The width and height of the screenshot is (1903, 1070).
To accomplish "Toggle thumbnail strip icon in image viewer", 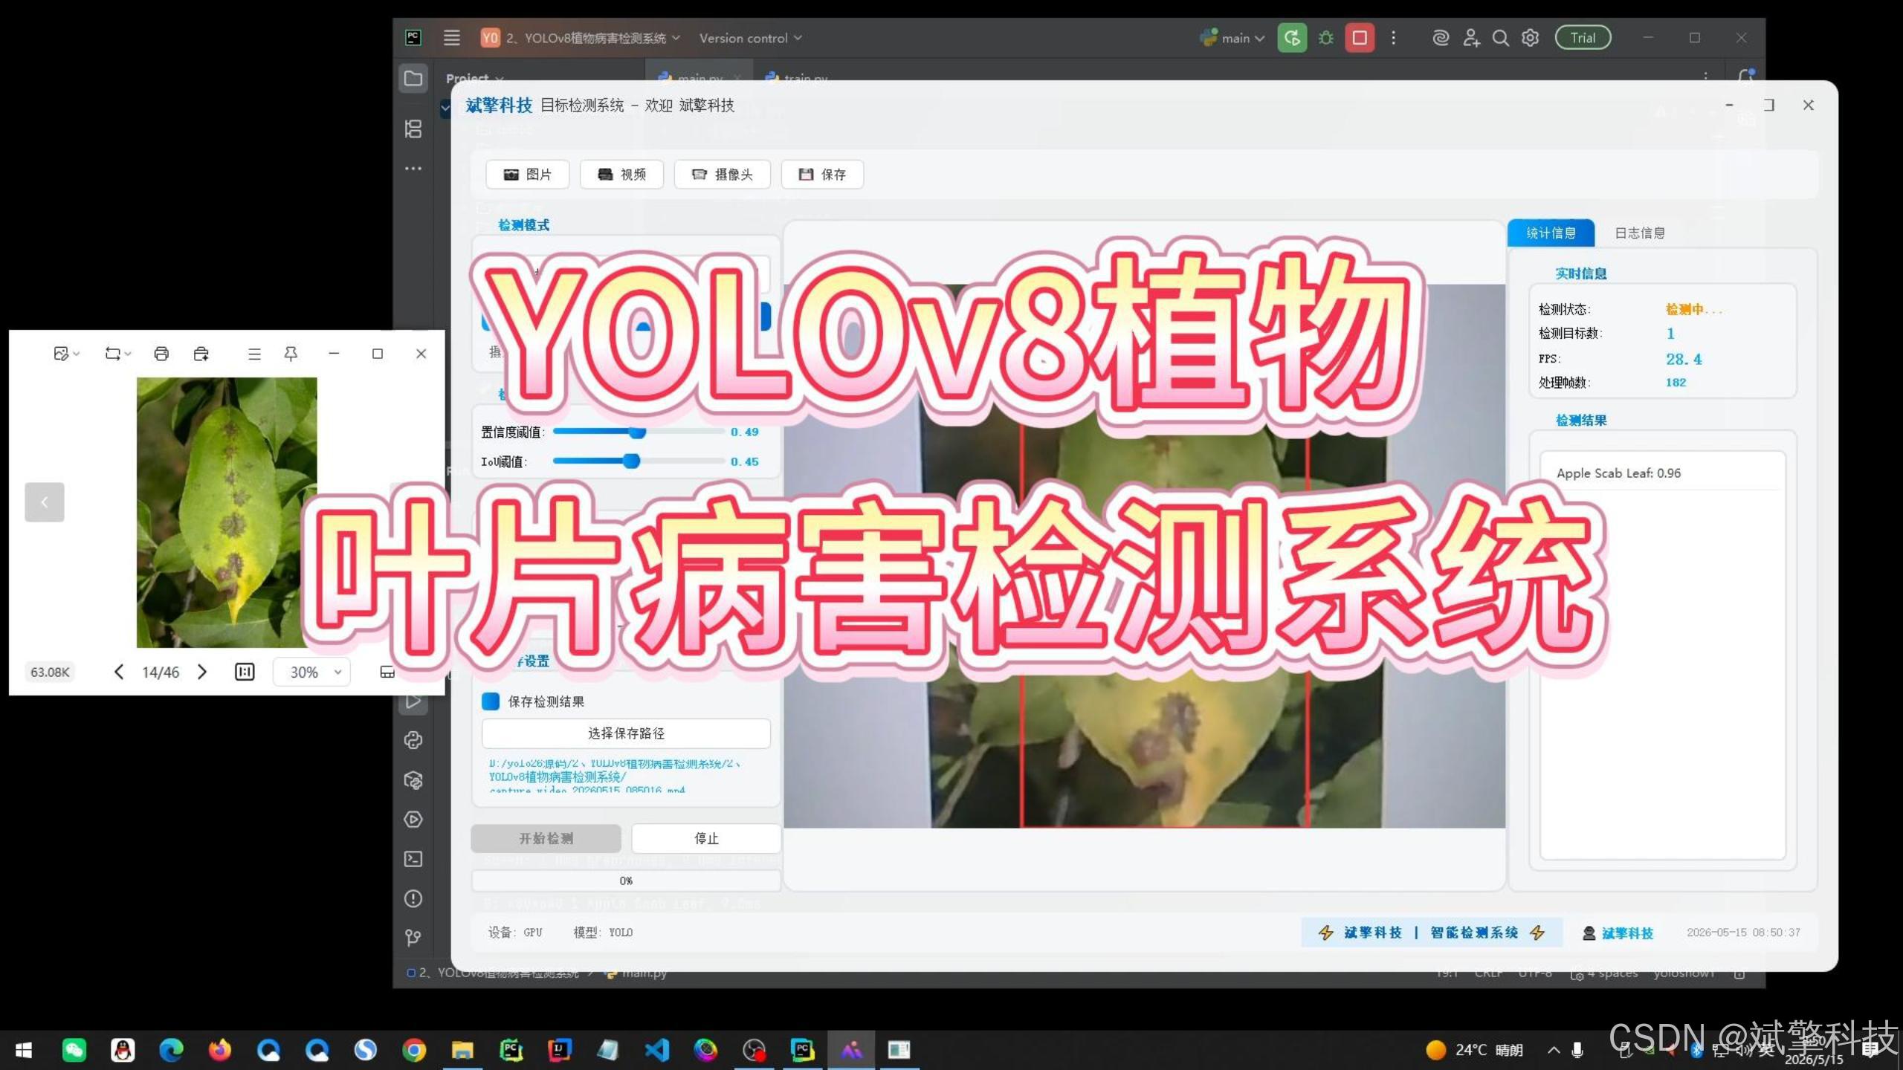I will click(x=387, y=672).
